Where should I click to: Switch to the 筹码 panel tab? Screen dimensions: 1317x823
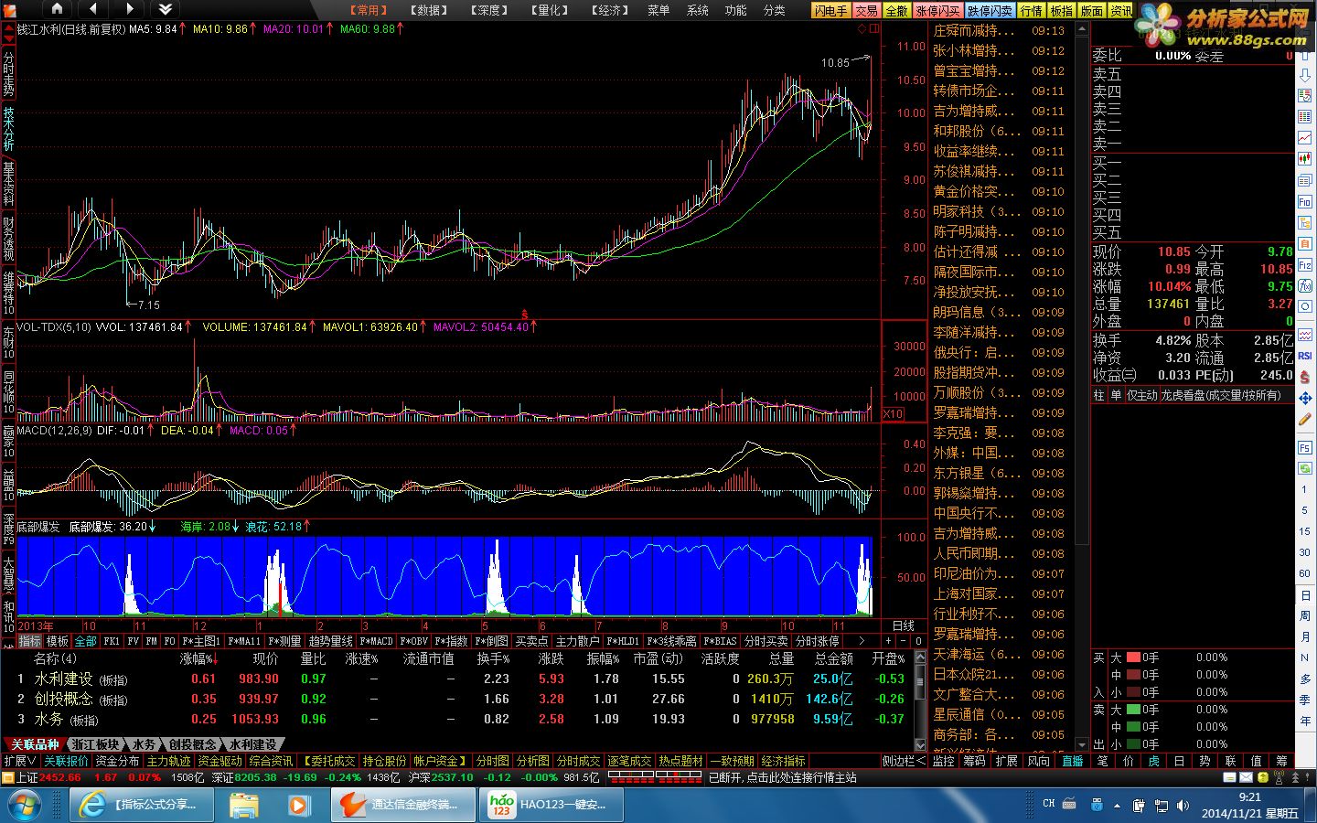(975, 761)
